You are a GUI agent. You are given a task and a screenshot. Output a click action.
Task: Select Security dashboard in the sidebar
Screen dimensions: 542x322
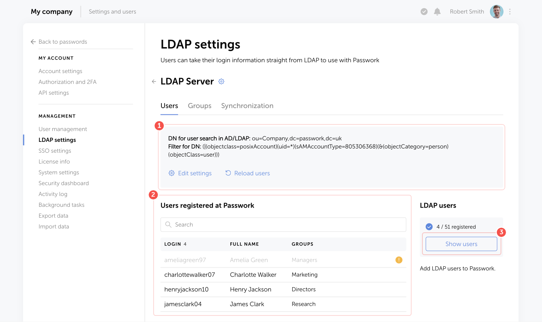[63, 183]
